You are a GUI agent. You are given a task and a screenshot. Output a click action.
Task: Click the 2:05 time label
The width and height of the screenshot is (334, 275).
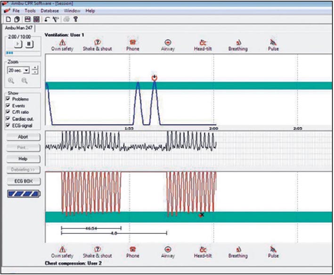click(x=298, y=128)
